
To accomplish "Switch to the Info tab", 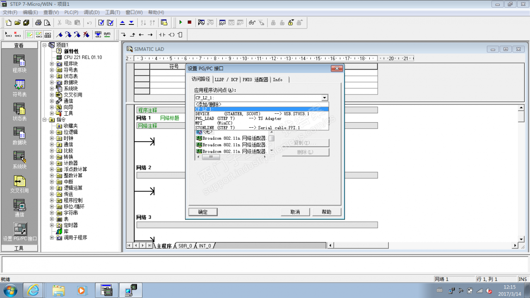I will pos(278,80).
